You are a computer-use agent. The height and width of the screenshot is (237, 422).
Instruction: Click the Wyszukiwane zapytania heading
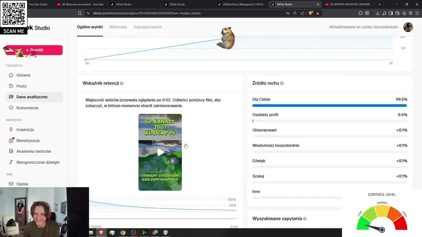[277, 219]
